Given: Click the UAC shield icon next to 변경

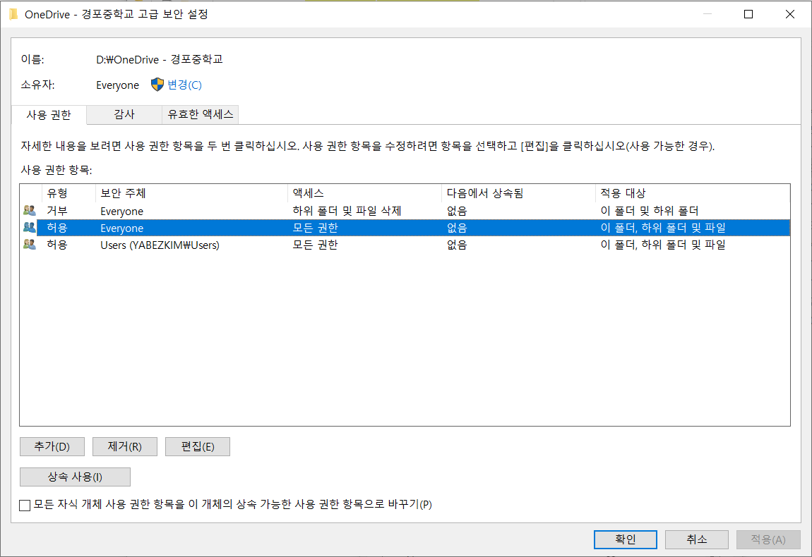Looking at the screenshot, I should pyautogui.click(x=157, y=85).
